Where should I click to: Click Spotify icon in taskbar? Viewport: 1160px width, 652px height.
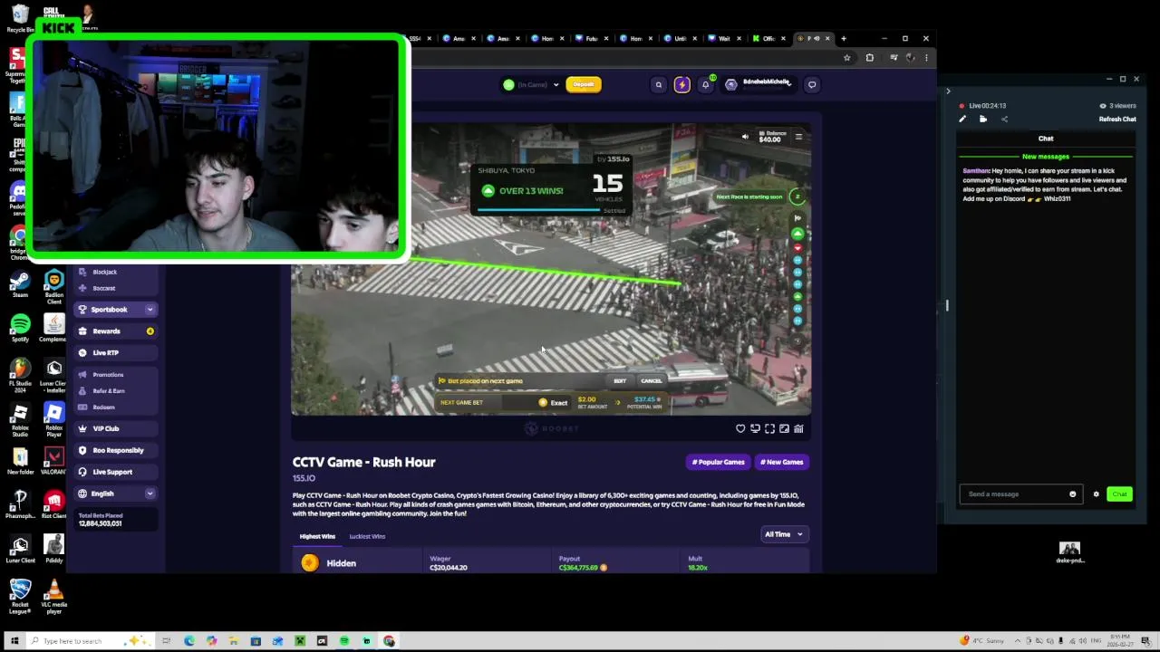[x=344, y=641]
